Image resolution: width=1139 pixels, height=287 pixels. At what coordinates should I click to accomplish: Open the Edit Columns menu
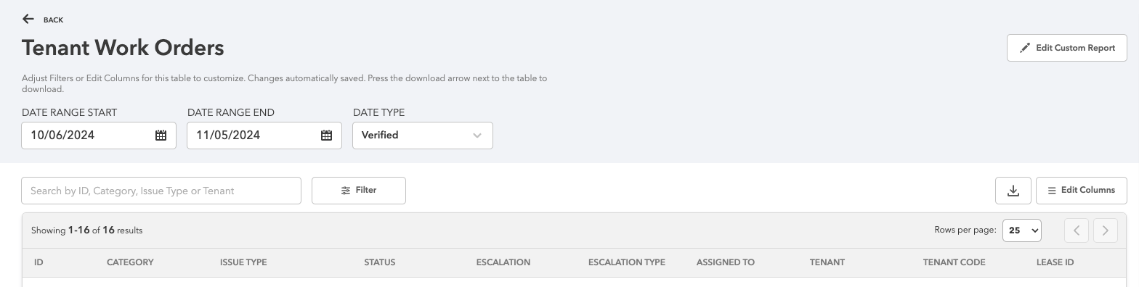tap(1082, 191)
